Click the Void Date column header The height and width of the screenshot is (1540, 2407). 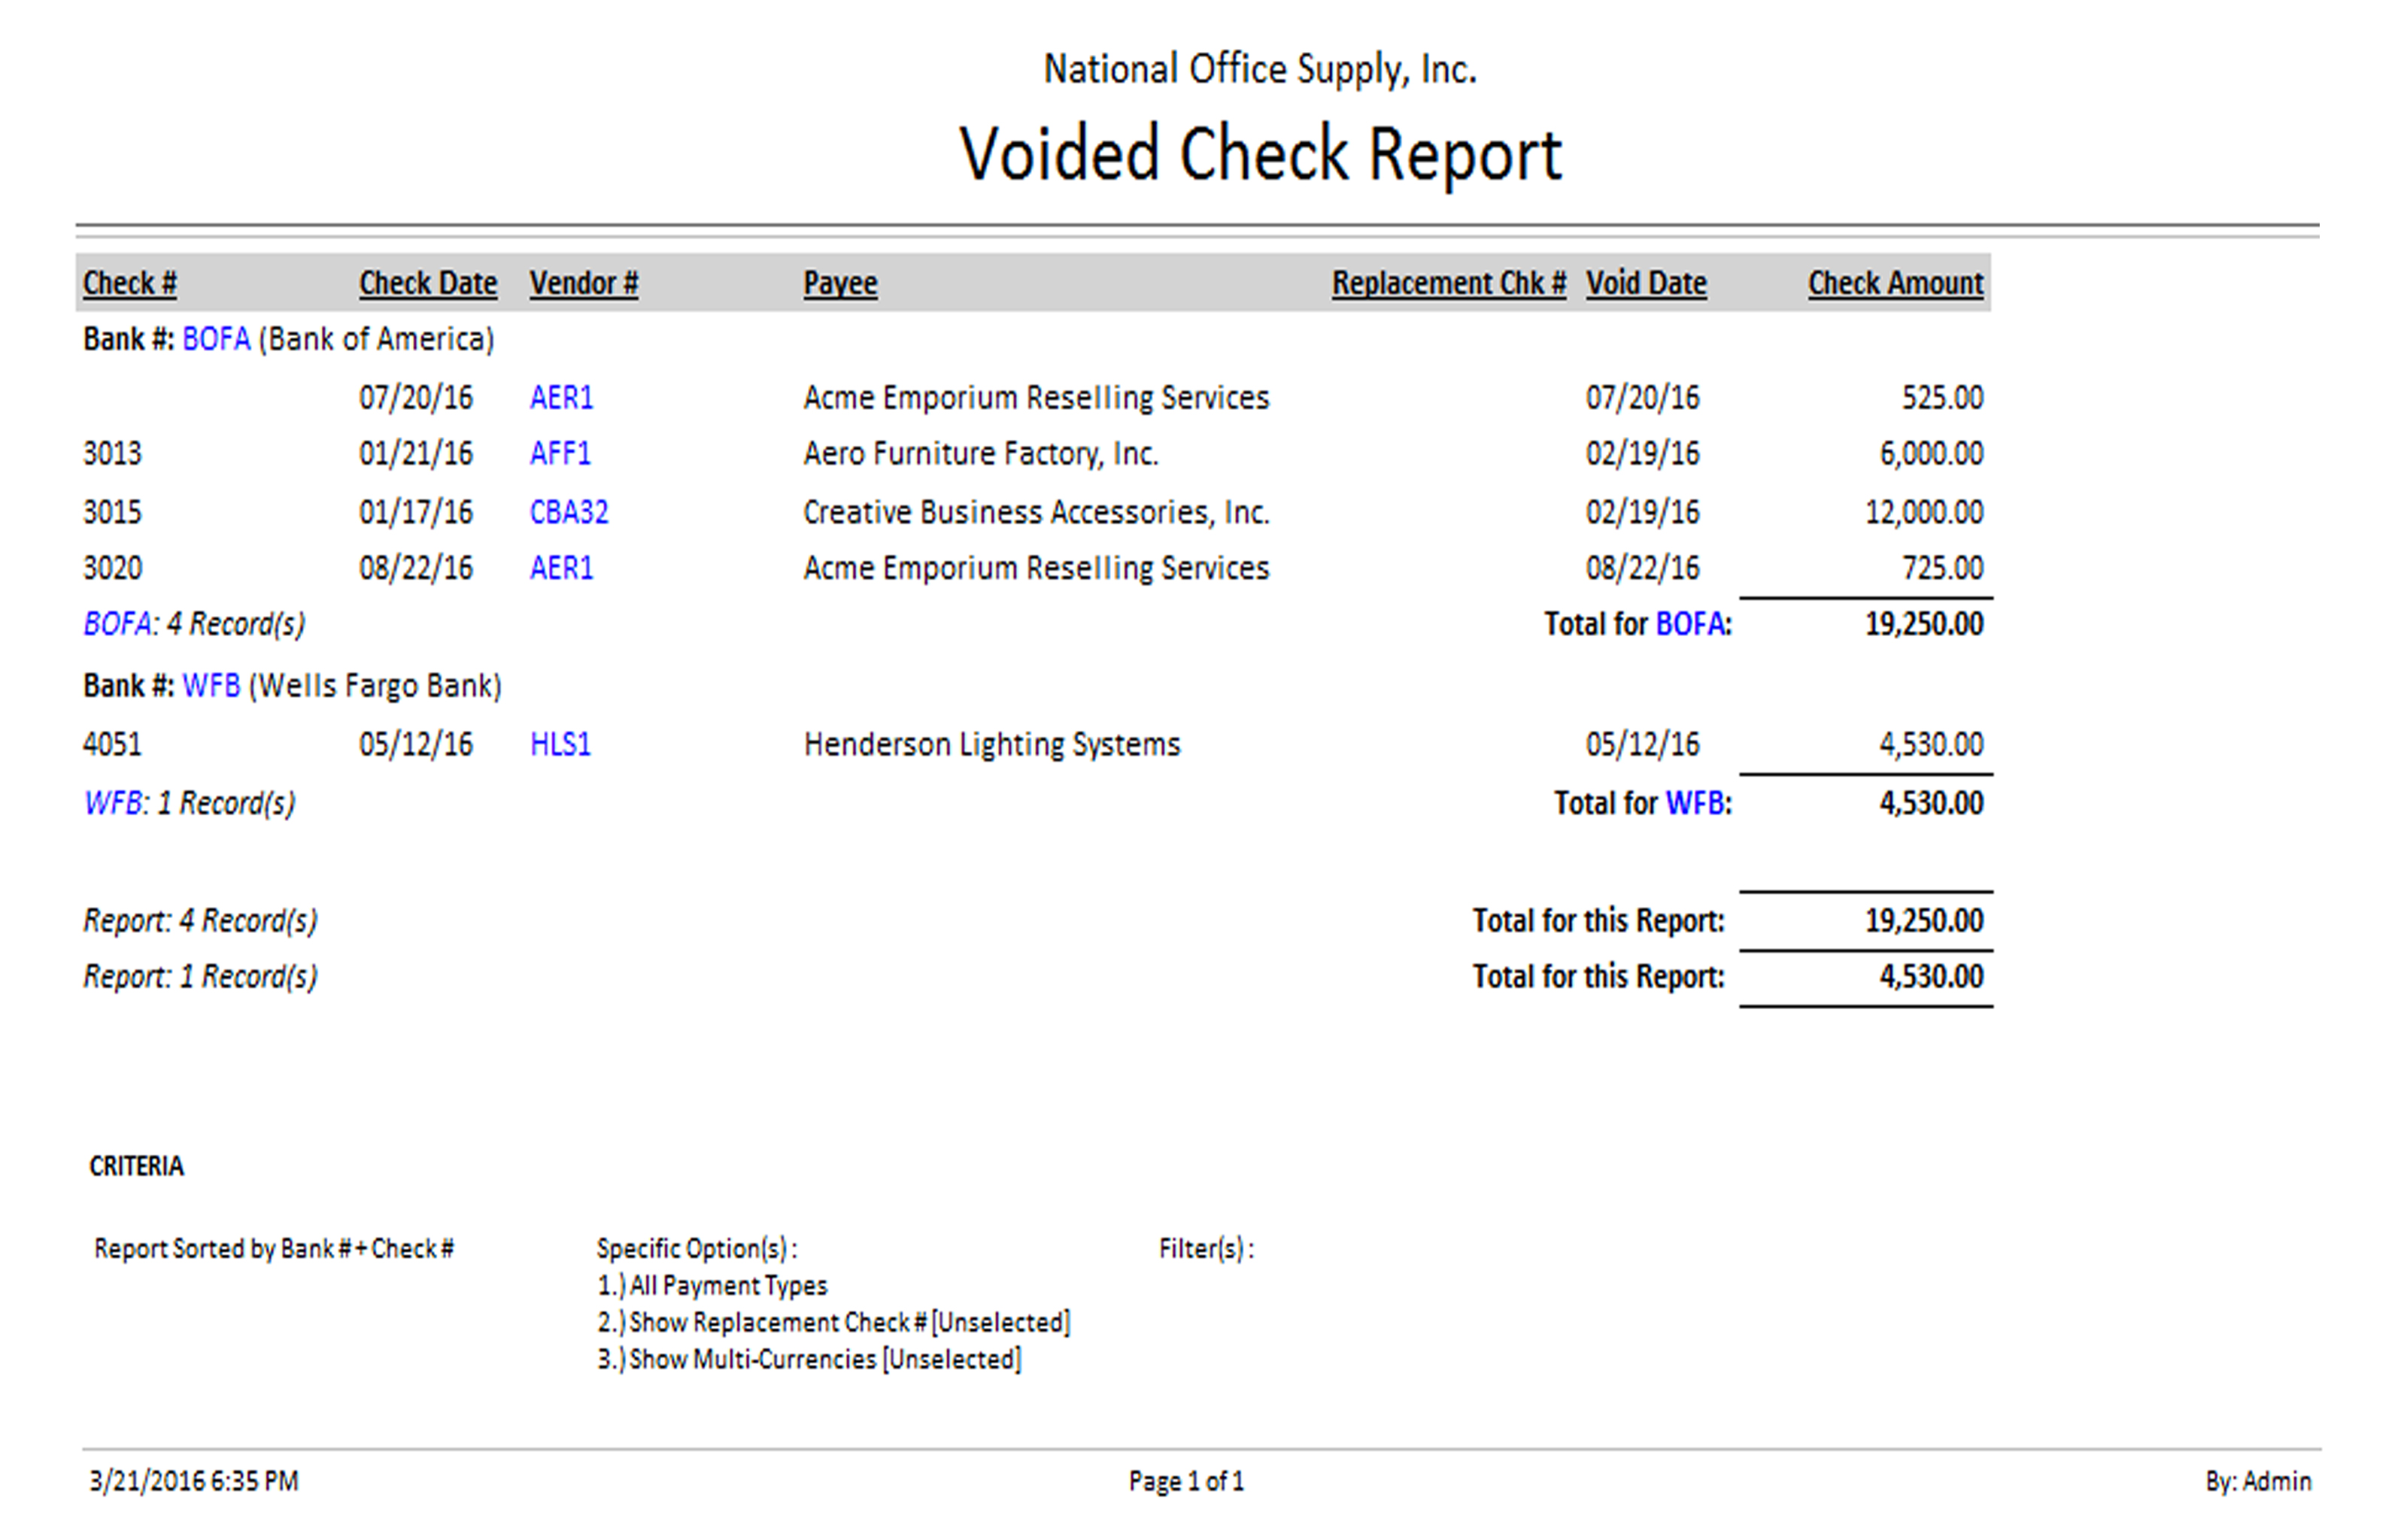(x=1645, y=283)
